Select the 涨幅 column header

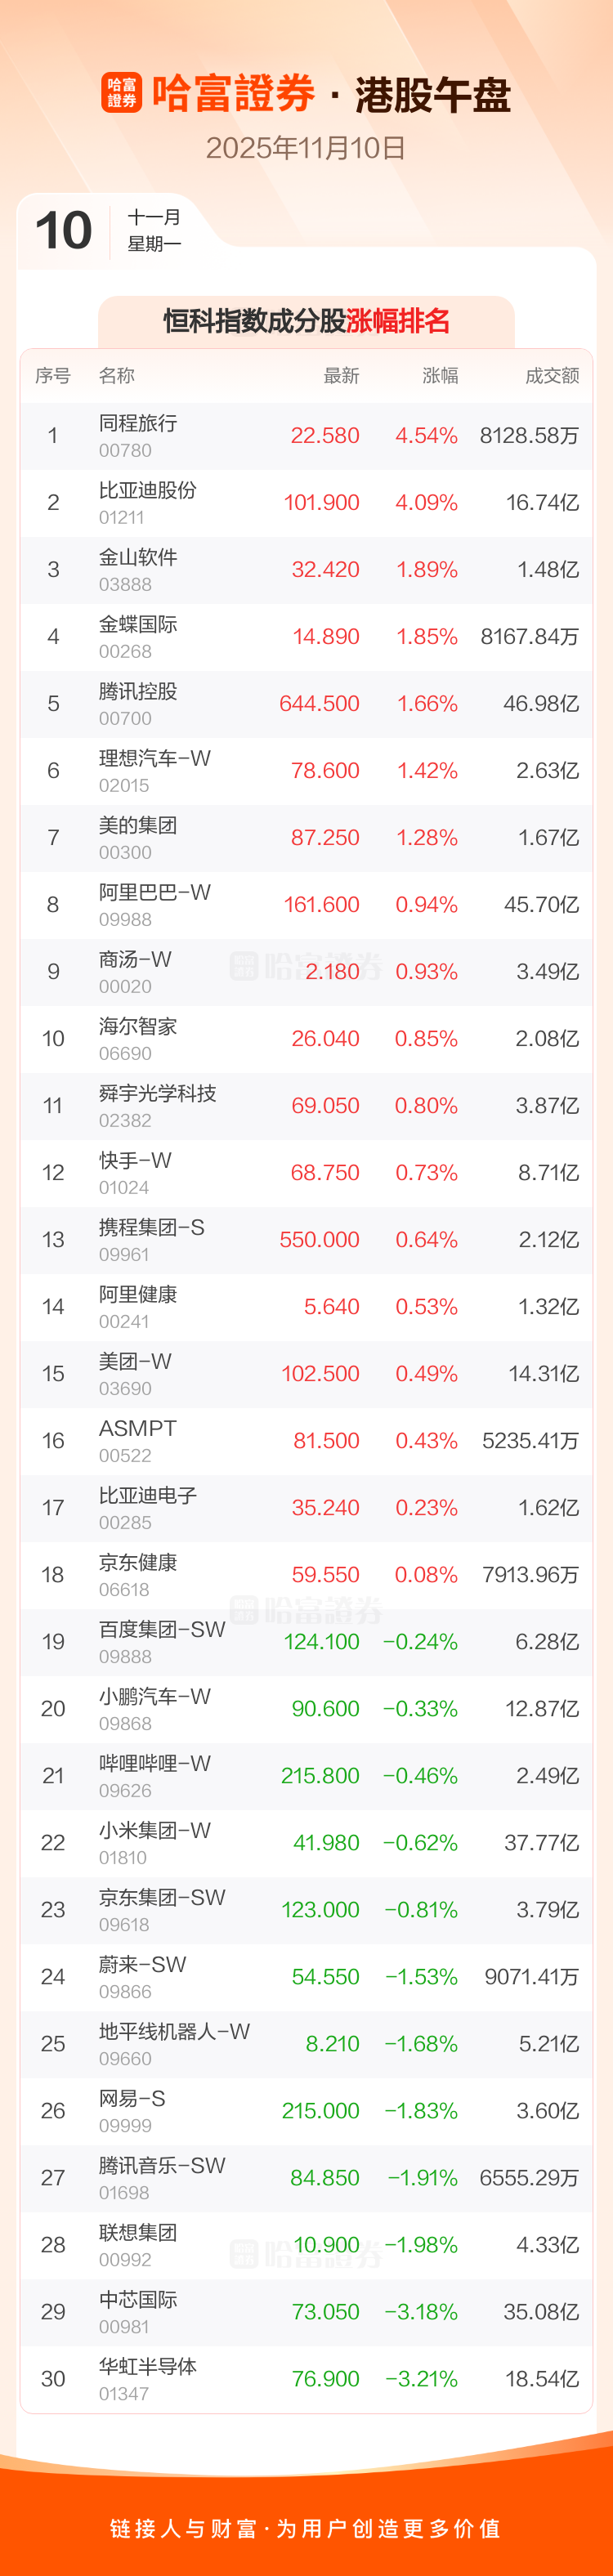pos(439,376)
